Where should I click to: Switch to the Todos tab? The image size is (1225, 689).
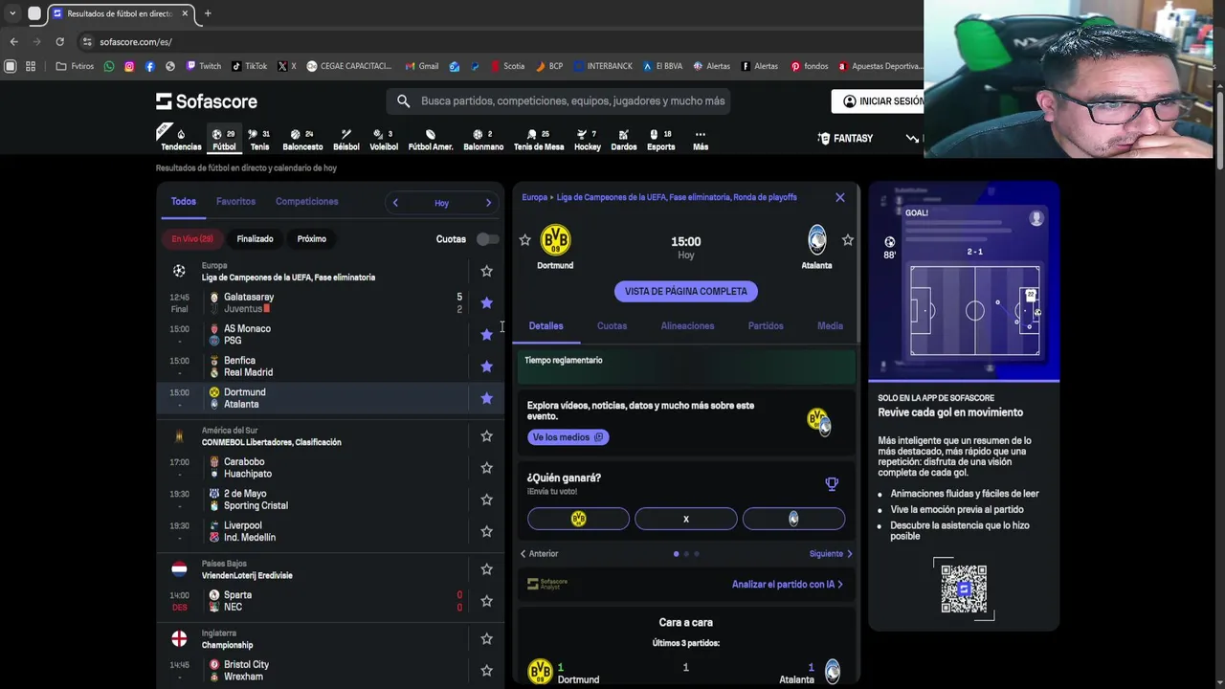183,202
